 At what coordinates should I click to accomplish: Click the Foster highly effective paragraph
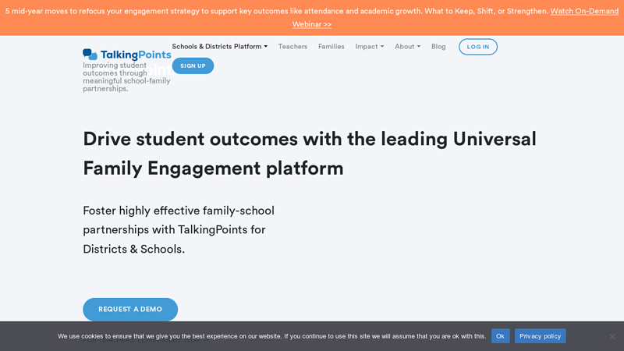pos(179,229)
